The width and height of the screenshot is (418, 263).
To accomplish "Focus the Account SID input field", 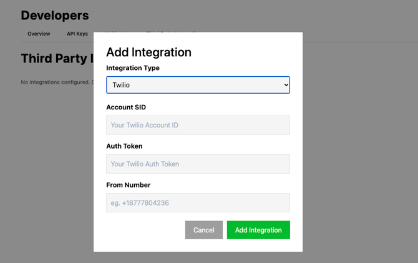I will coord(198,125).
